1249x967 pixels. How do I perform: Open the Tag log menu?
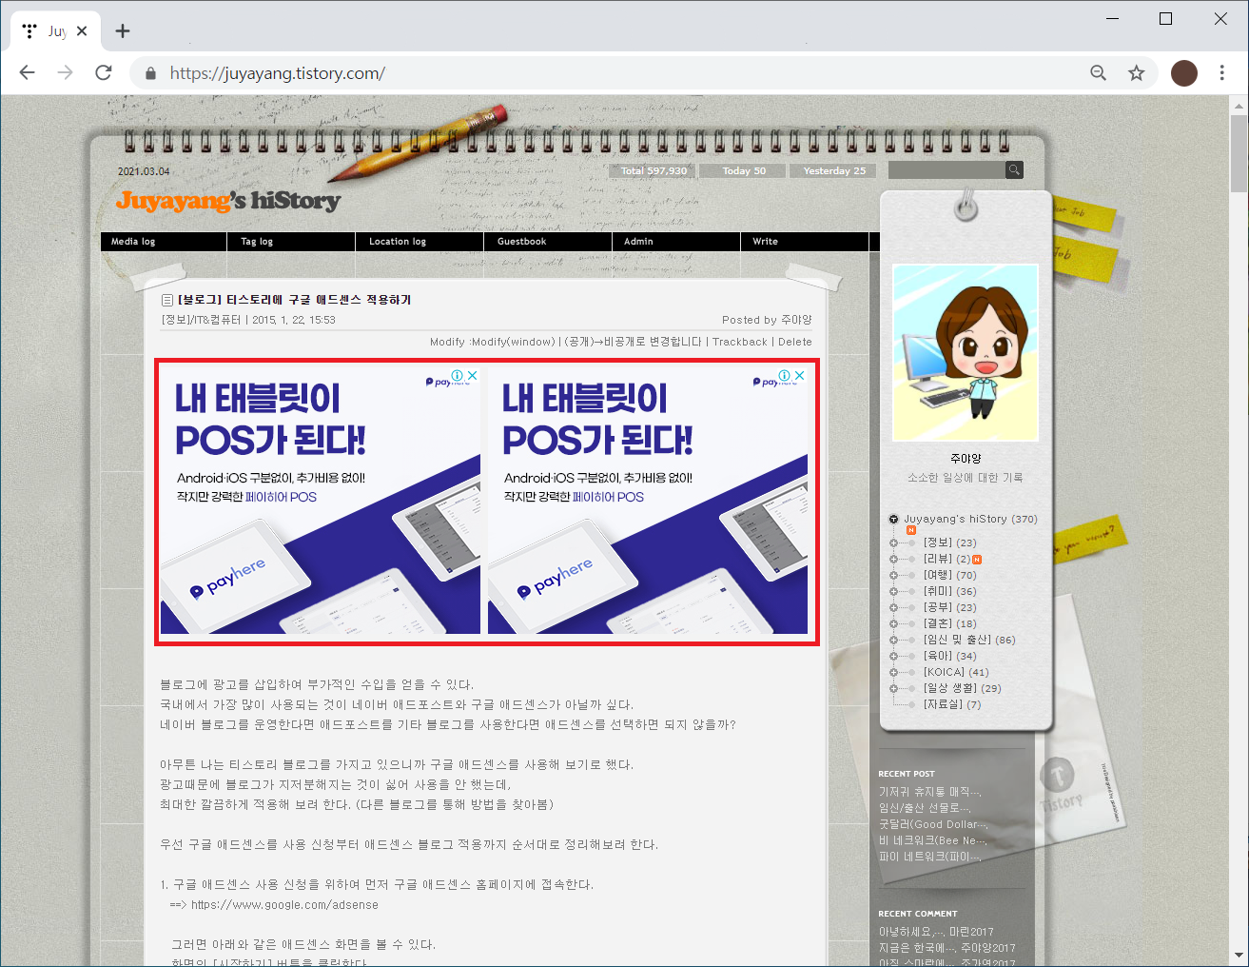pos(257,242)
